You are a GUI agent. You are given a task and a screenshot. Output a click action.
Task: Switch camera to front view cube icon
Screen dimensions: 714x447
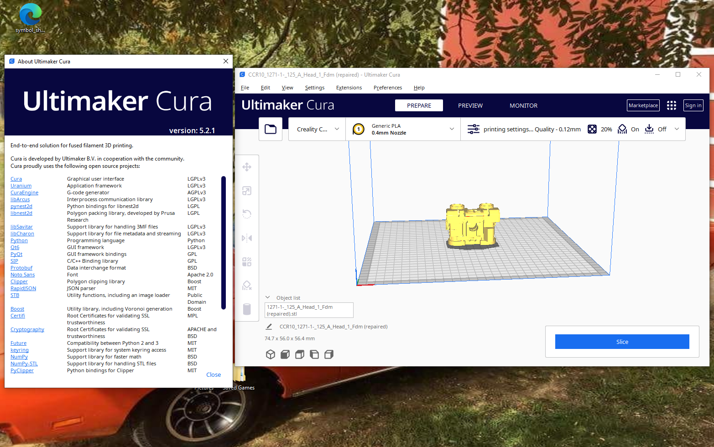coord(285,354)
